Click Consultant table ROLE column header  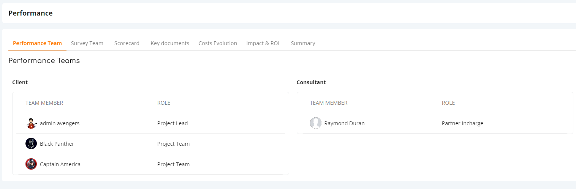point(448,103)
